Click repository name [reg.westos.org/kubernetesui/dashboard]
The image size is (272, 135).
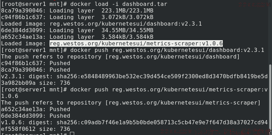(173, 57)
